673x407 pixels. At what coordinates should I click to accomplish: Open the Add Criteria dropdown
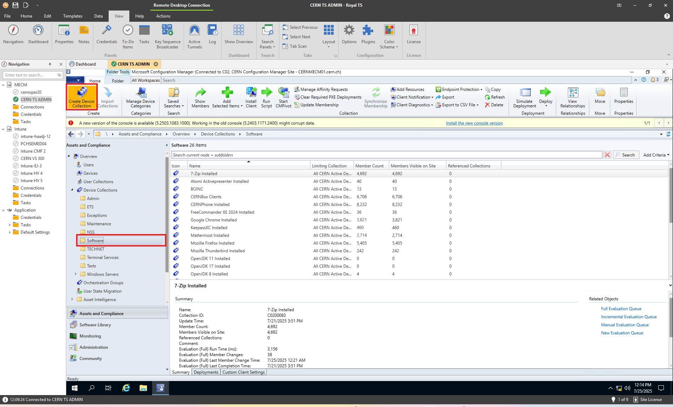click(x=656, y=155)
